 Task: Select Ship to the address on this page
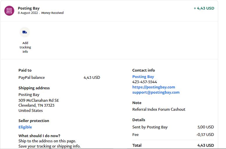point(47,141)
